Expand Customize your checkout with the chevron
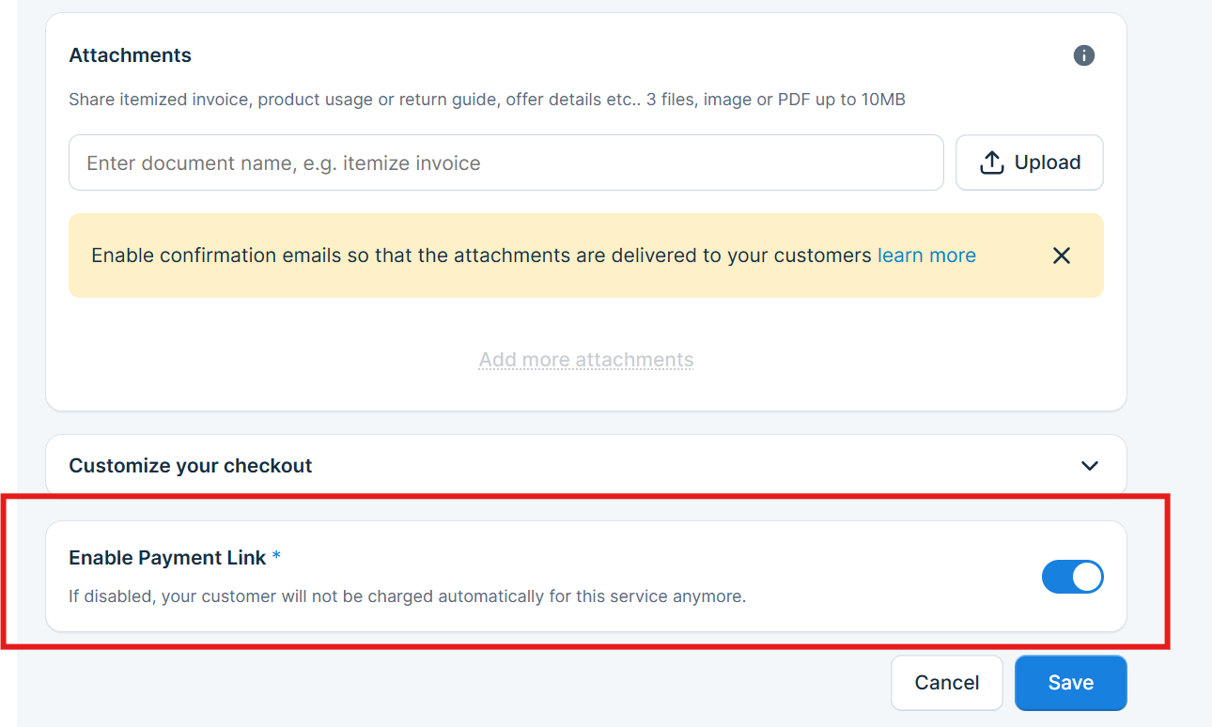The height and width of the screenshot is (727, 1212). (x=1090, y=466)
